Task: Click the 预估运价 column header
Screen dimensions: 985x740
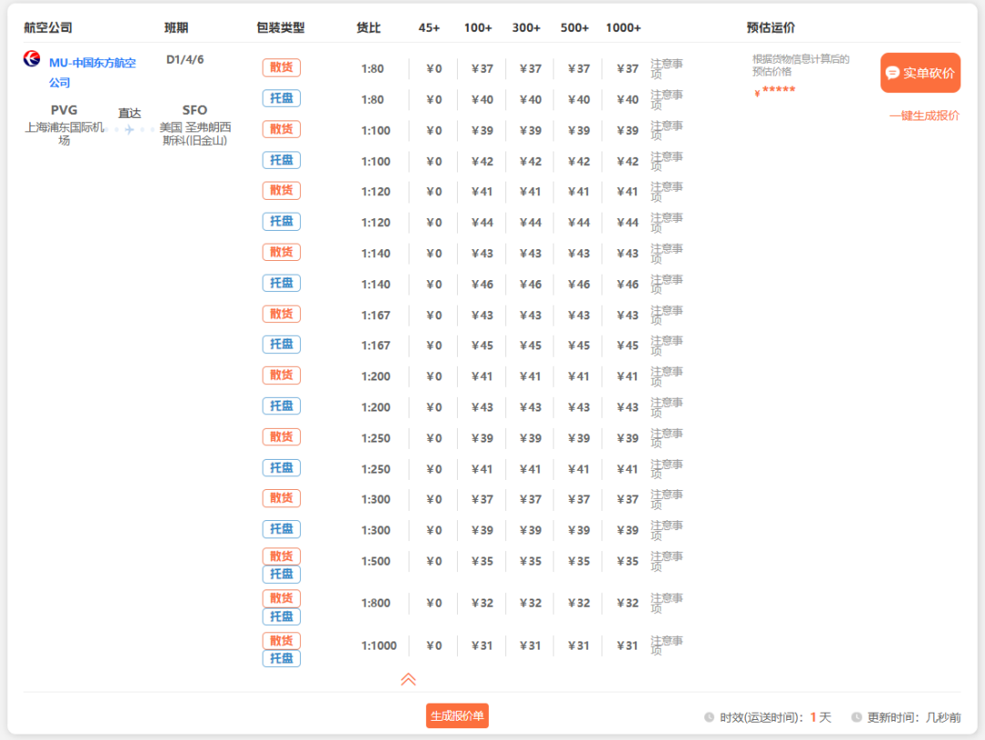Action: coord(771,27)
